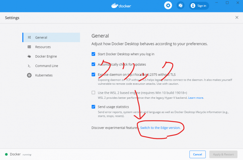Screen dimensions: 243x160
Task: Click the Settings page title
Action: pos(12,18)
